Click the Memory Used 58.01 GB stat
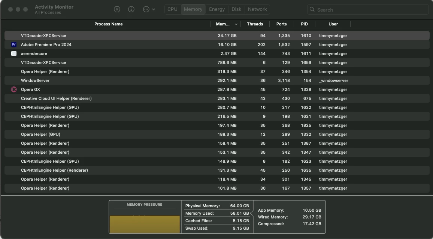This screenshot has height=239, width=433. (217, 213)
